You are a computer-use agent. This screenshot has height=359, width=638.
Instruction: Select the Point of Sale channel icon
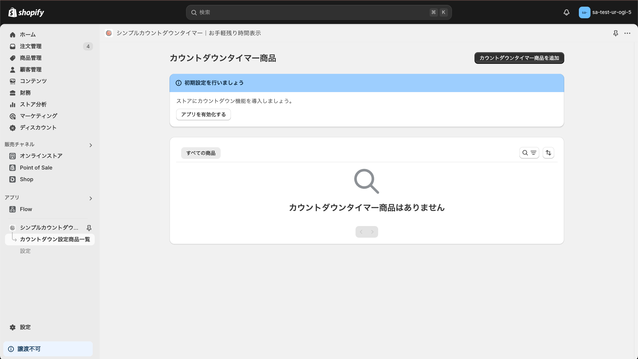[12, 168]
